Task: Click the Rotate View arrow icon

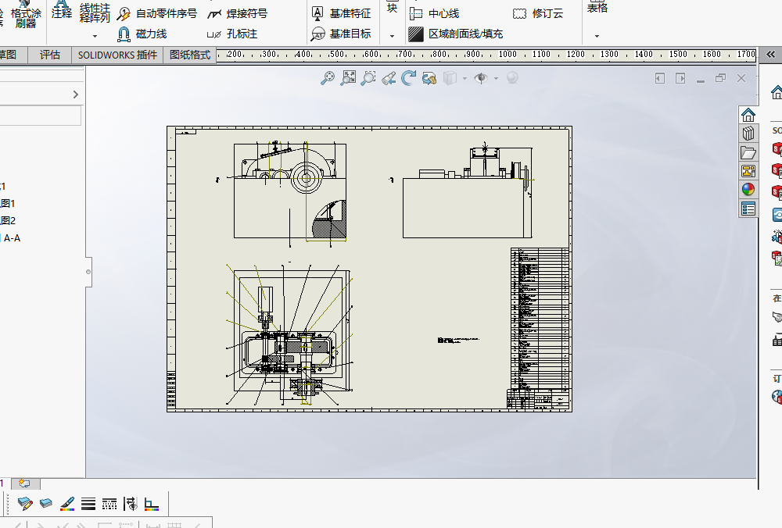Action: (408, 78)
